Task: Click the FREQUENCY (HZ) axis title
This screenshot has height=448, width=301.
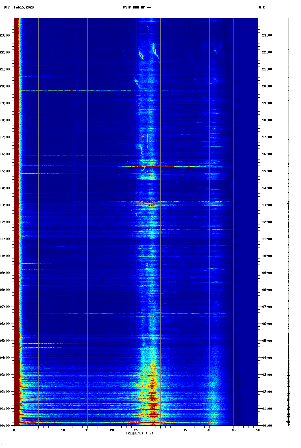Action: [x=139, y=433]
